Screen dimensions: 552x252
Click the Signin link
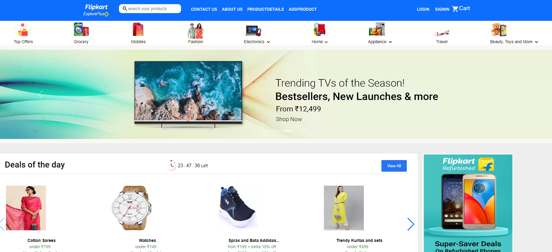click(x=442, y=9)
